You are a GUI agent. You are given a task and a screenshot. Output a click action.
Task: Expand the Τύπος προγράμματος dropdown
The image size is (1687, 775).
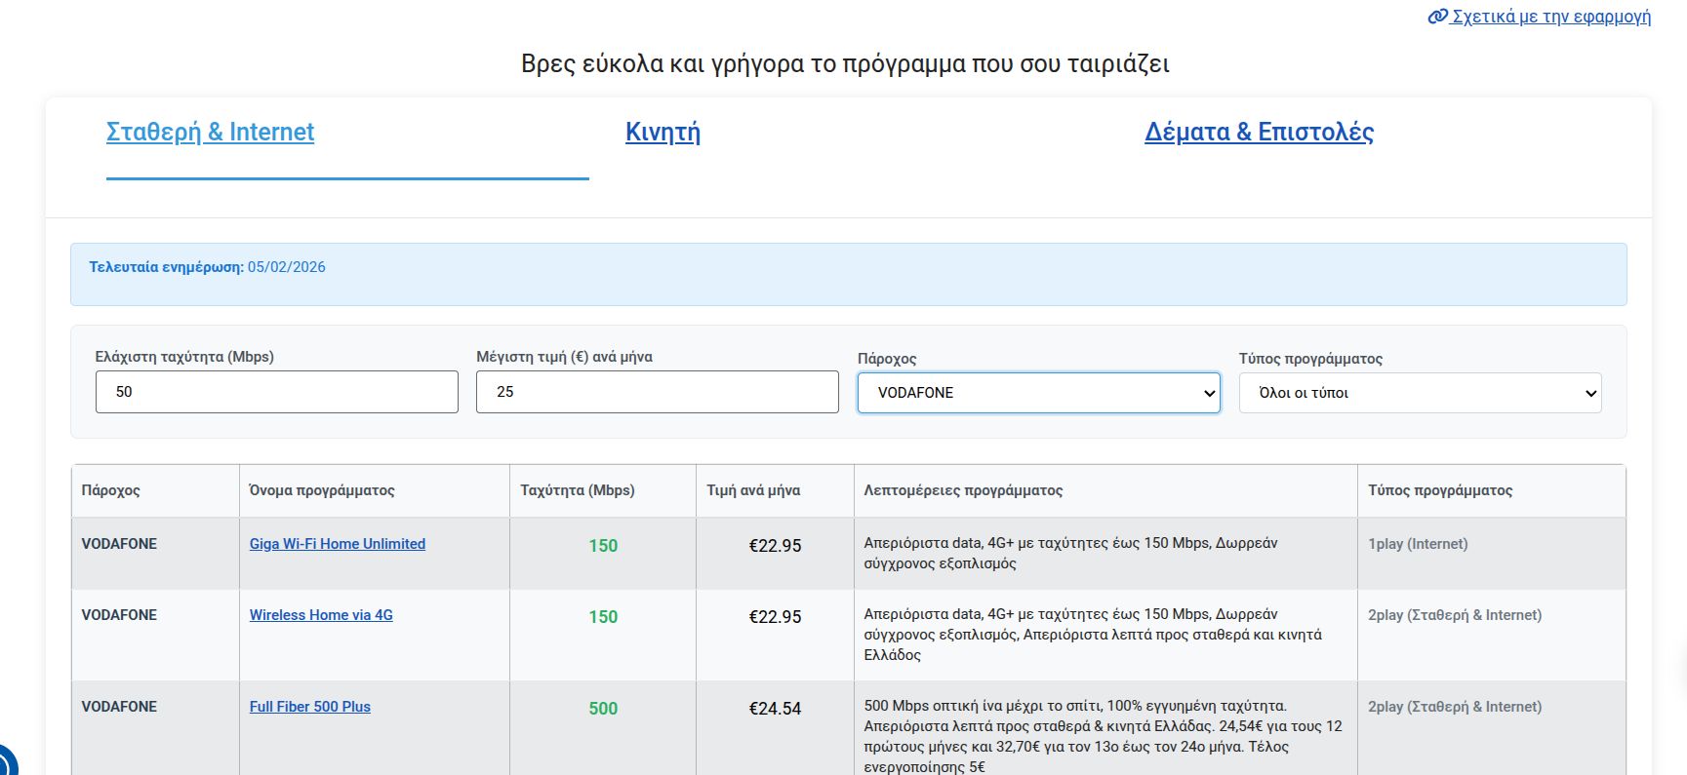click(1420, 393)
